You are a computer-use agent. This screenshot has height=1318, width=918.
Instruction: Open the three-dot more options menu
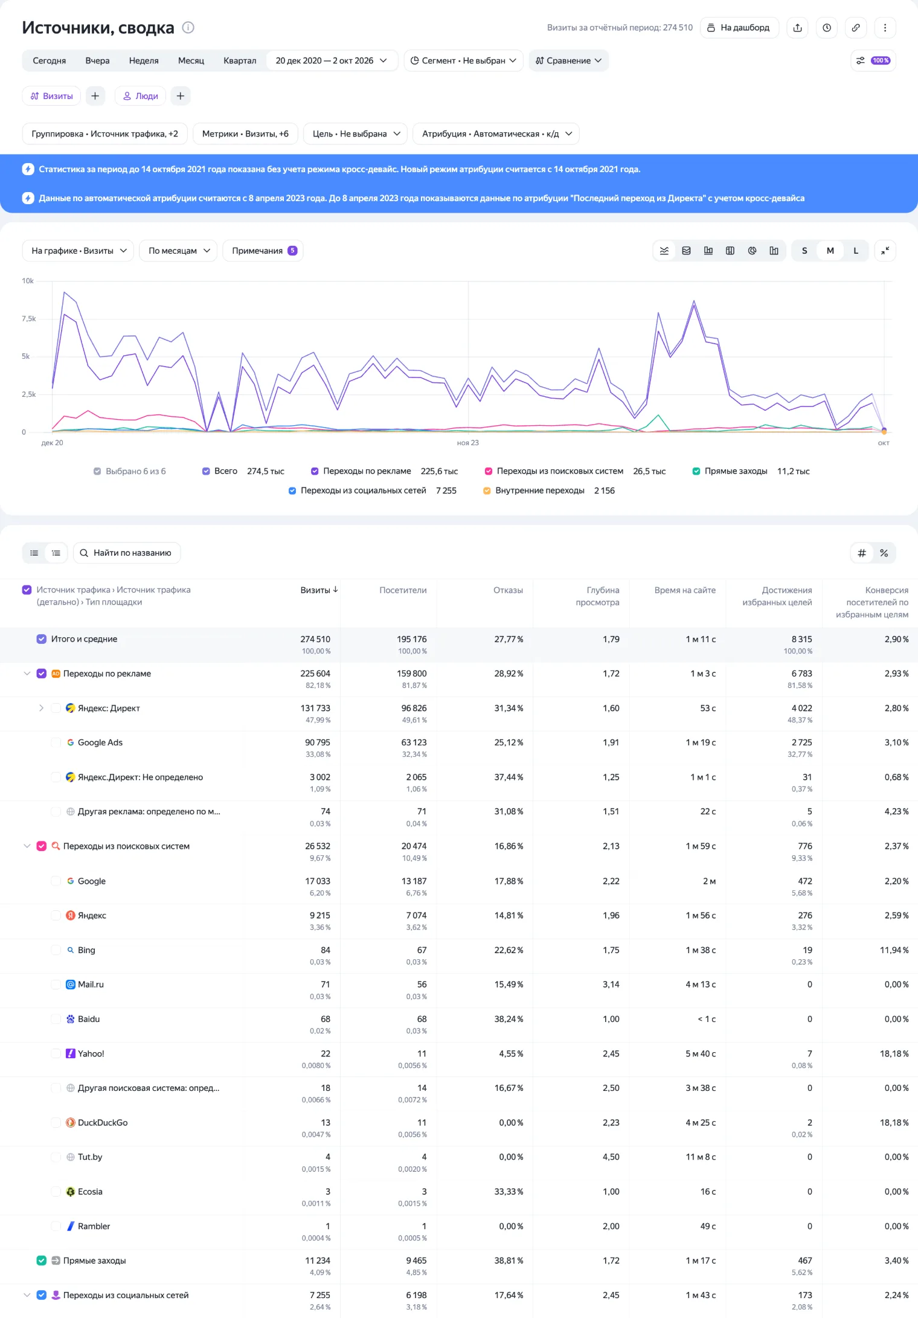[x=885, y=28]
